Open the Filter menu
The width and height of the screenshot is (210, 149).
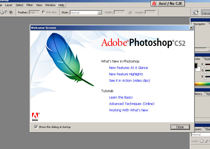[30, 5]
